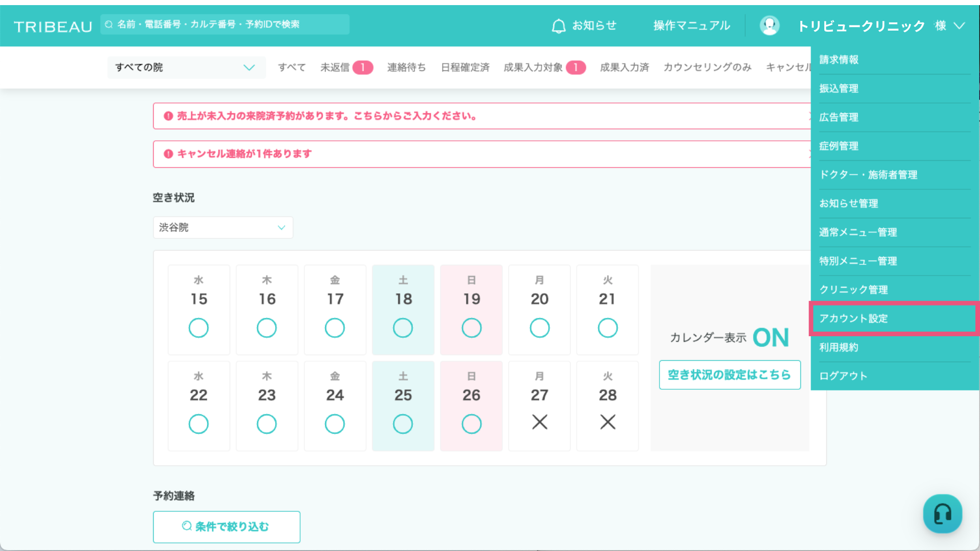Click the TRIBEAU logo
This screenshot has width=980, height=551.
click(x=53, y=27)
